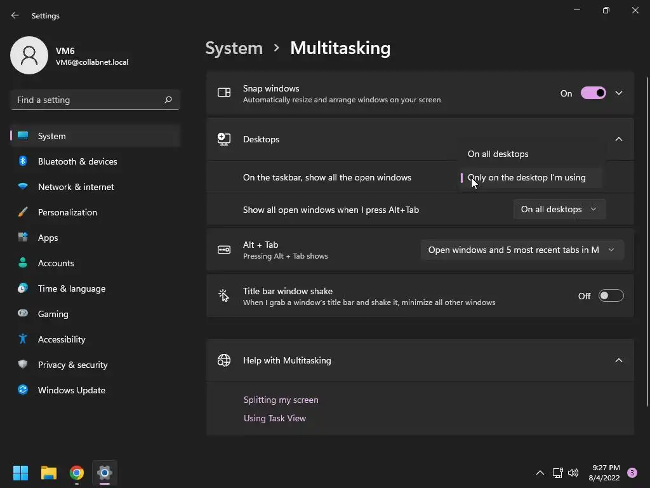Open File Explorer from the taskbar
Screen dimensions: 650x488
click(49, 473)
